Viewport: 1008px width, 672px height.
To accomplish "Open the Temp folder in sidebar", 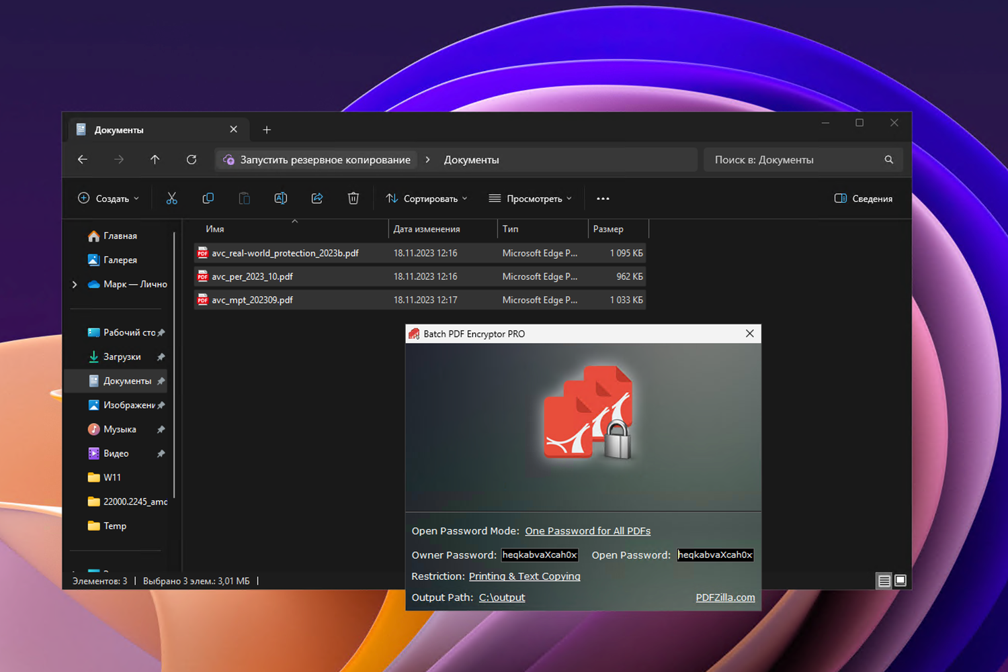I will 107,526.
